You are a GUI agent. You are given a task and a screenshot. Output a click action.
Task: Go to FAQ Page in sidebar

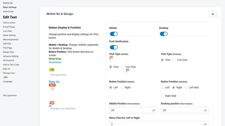[x=8, y=48]
